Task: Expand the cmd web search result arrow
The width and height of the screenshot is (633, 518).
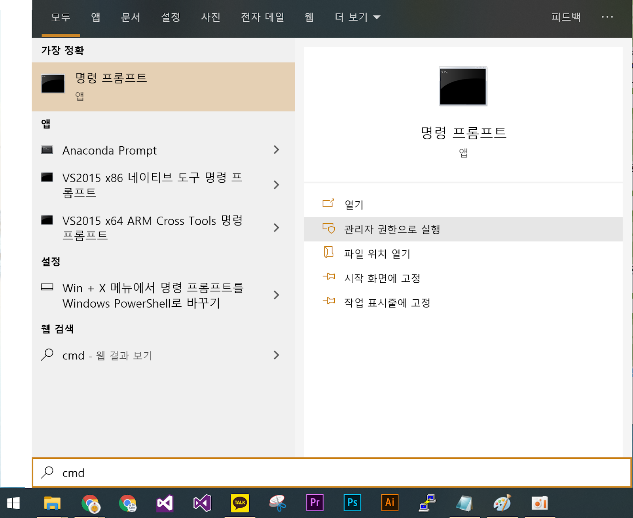Action: click(276, 355)
